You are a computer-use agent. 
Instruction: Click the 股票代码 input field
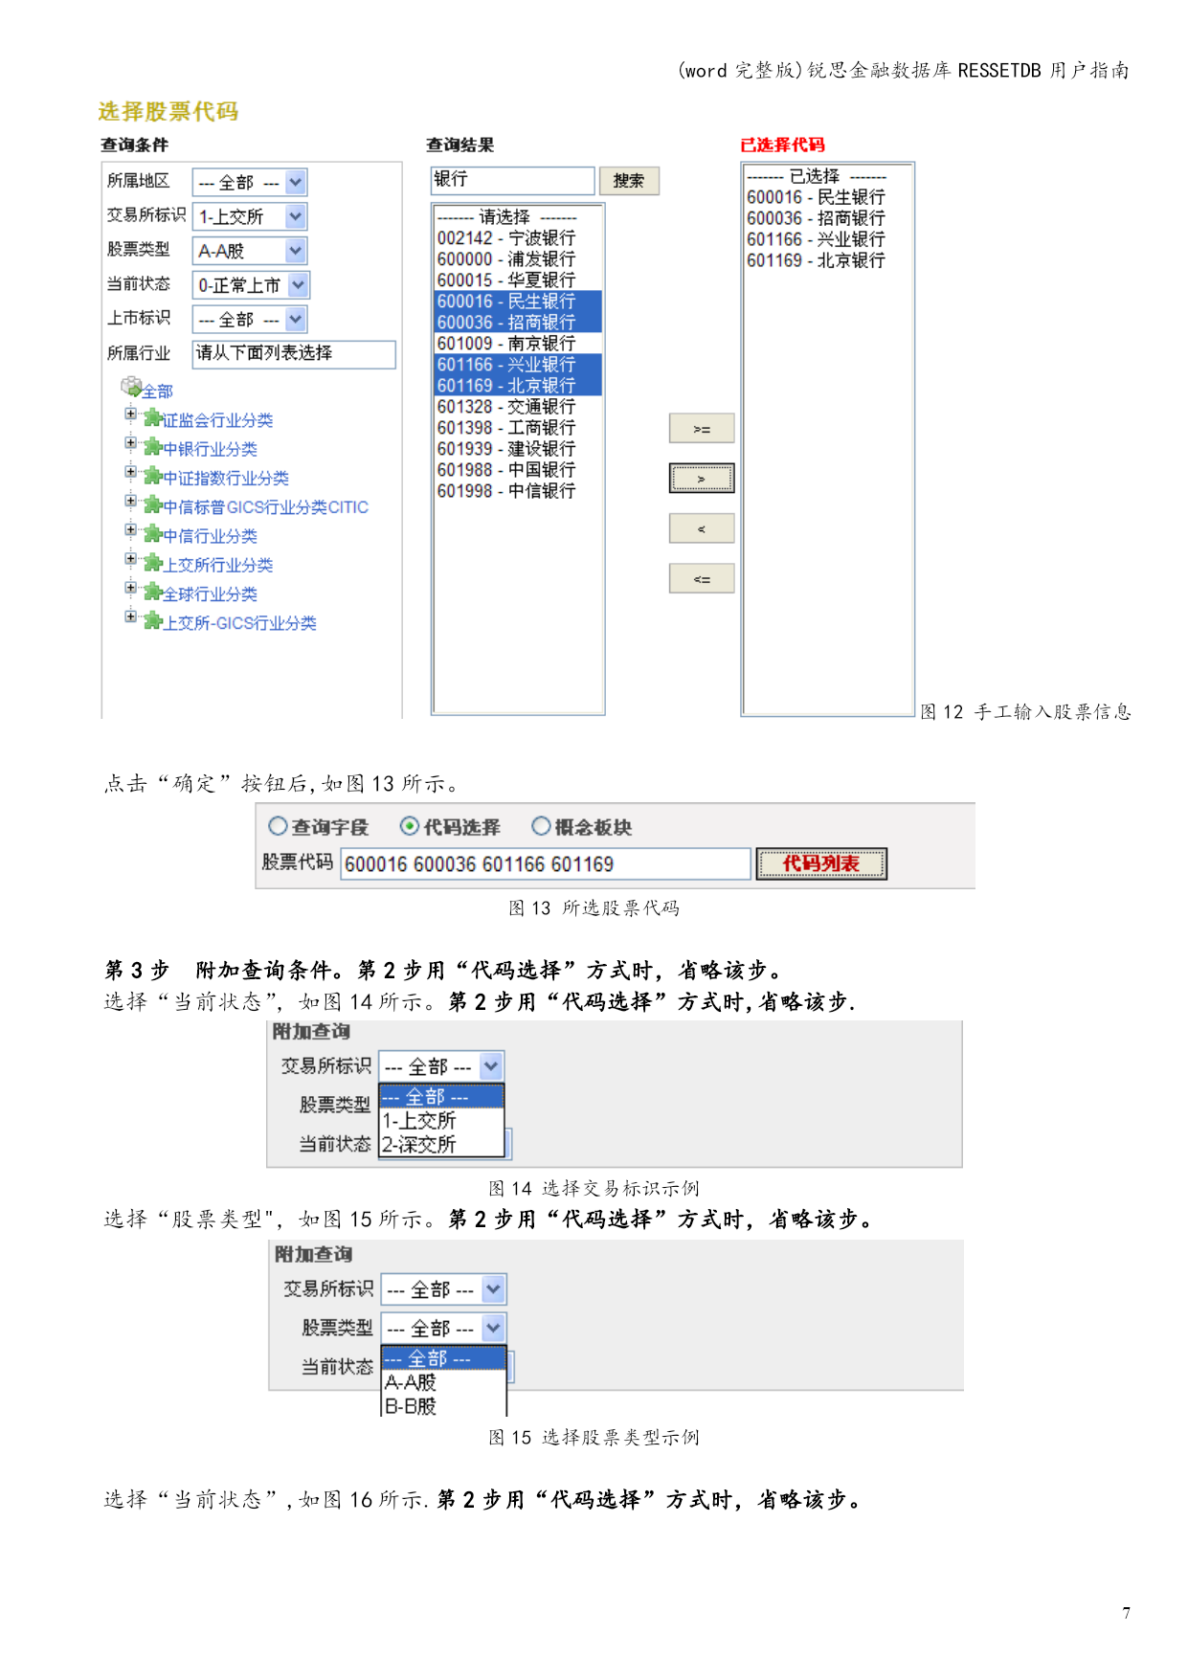(546, 864)
